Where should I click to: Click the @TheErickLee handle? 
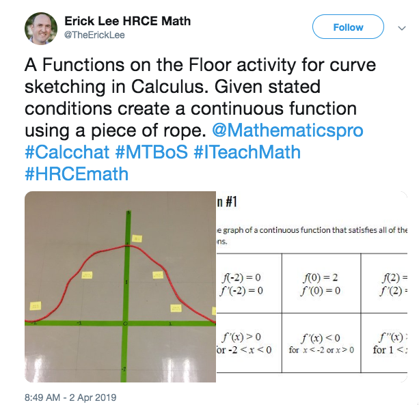[94, 35]
